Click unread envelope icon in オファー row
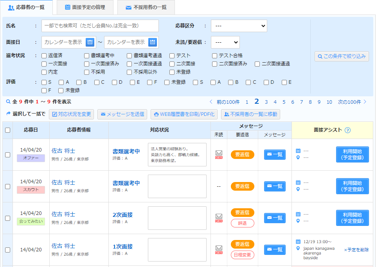The width and height of the screenshot is (376, 267). tap(219, 155)
